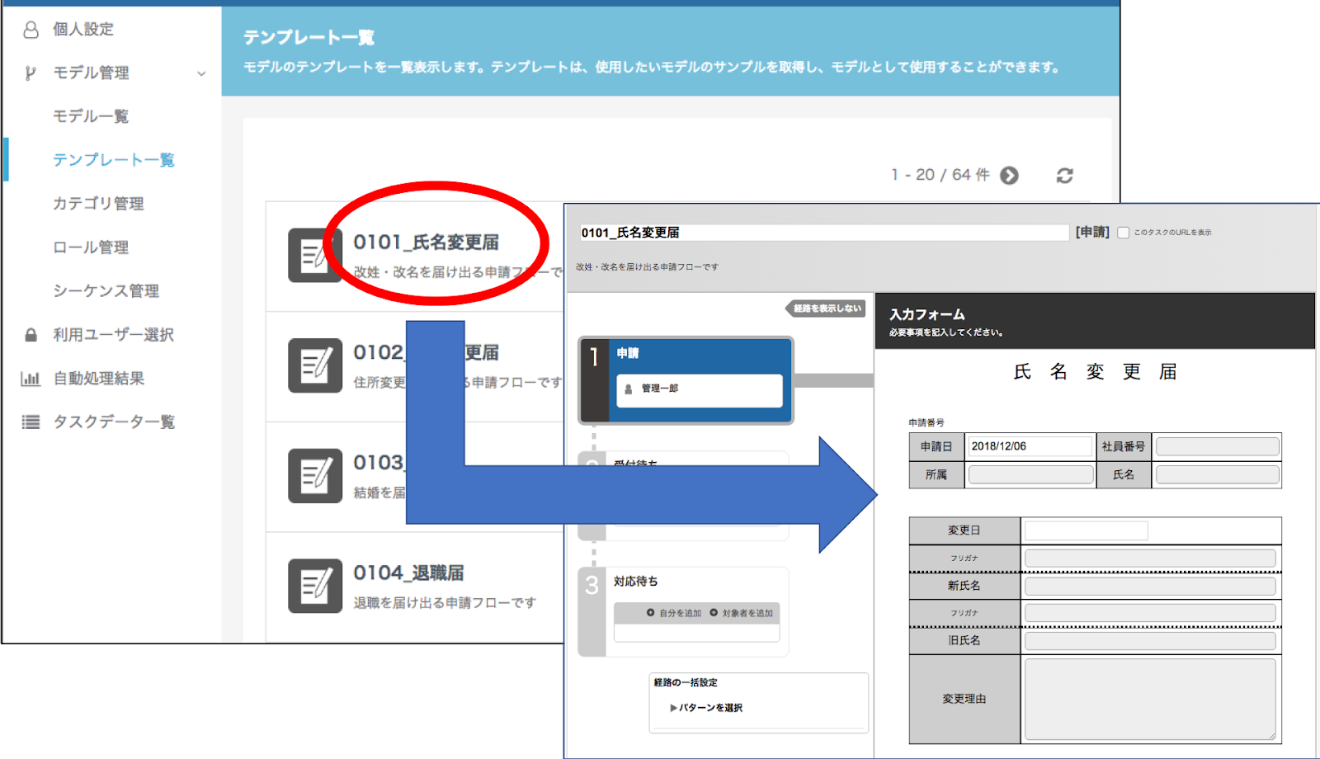The height and width of the screenshot is (759, 1320).
Task: Expand パターンを選択 under 経路の一括設定
Action: point(706,708)
